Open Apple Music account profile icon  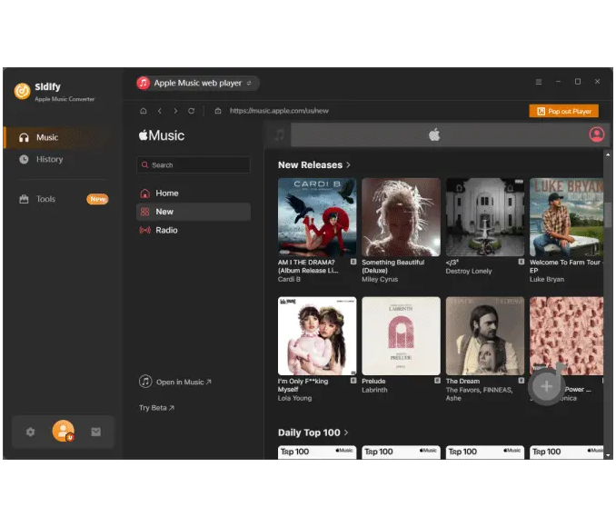596,134
